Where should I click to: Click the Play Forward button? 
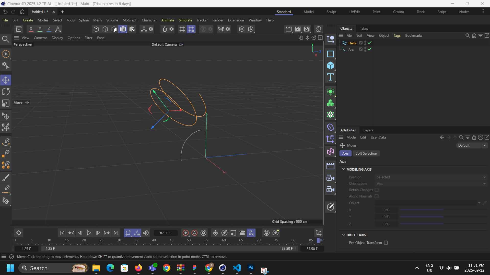pyautogui.click(x=89, y=233)
